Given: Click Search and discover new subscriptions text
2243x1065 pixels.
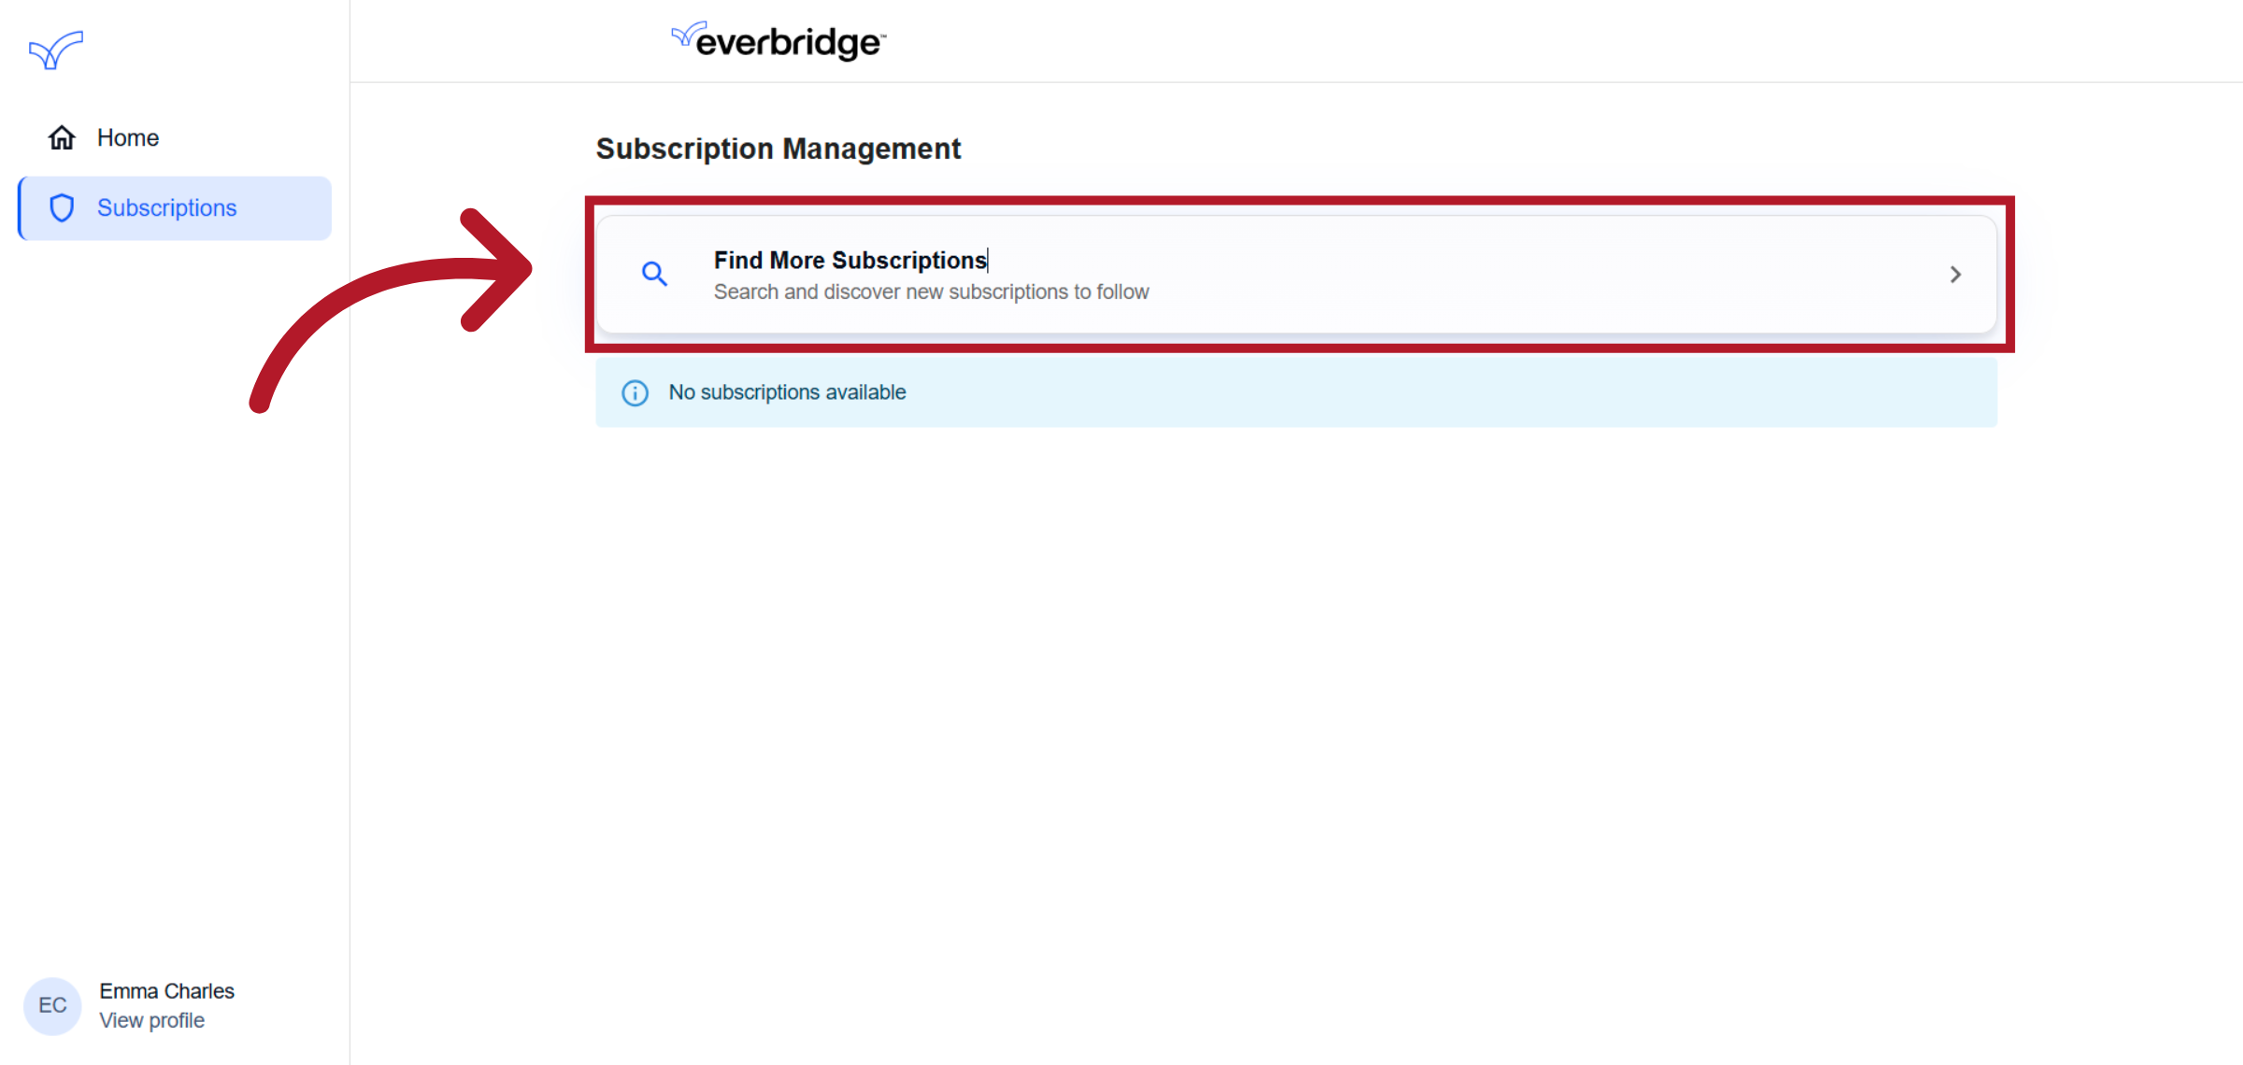Looking at the screenshot, I should point(931,292).
